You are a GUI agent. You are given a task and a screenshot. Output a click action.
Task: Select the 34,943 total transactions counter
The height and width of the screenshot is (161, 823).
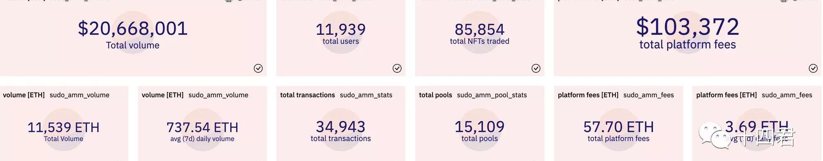tap(341, 126)
